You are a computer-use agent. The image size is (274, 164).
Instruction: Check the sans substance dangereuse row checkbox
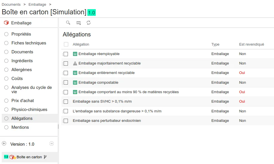click(x=66, y=111)
